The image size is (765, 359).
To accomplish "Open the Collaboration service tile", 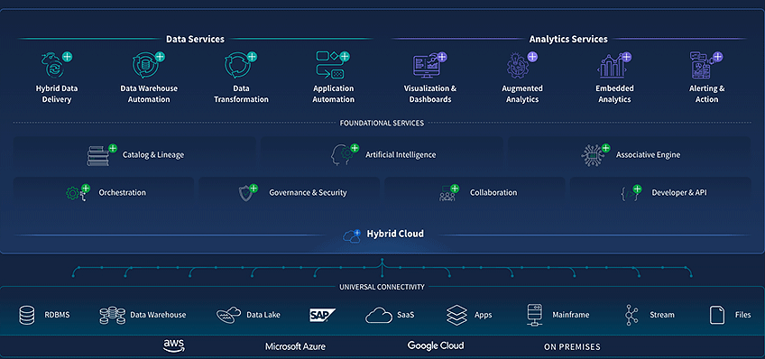I will (x=475, y=193).
